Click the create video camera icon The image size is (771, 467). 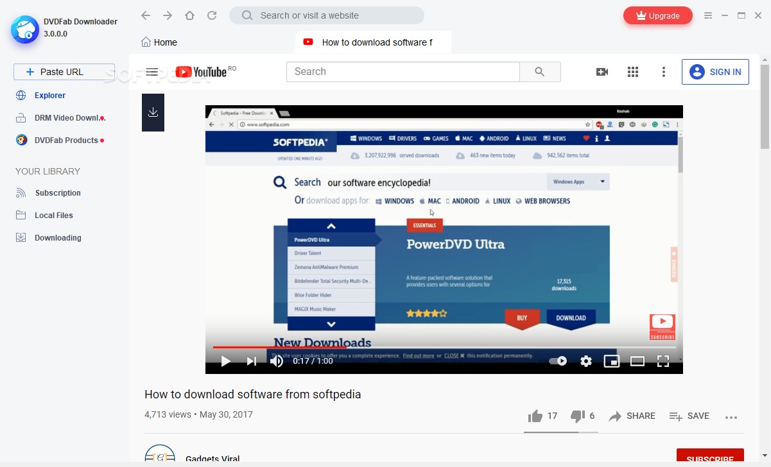602,72
